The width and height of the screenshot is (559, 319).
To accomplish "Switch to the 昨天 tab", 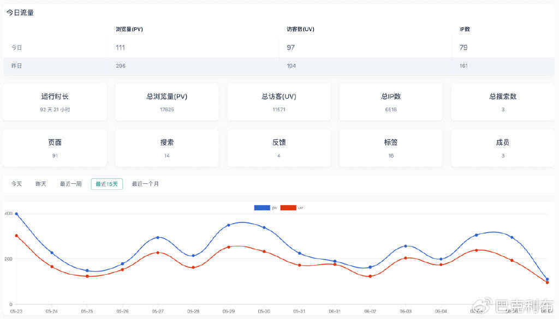I will click(x=41, y=184).
